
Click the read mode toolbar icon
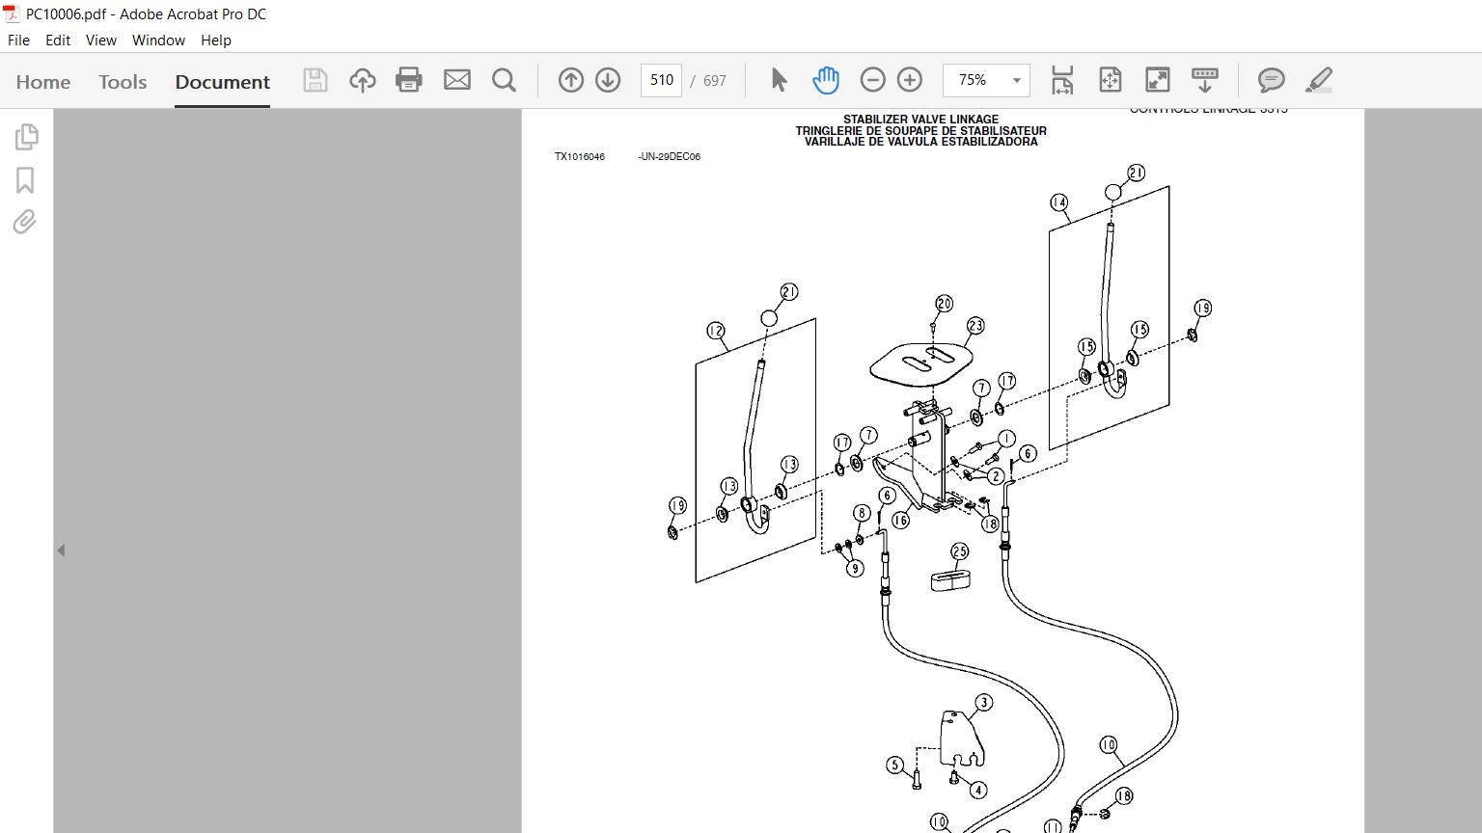[1204, 80]
